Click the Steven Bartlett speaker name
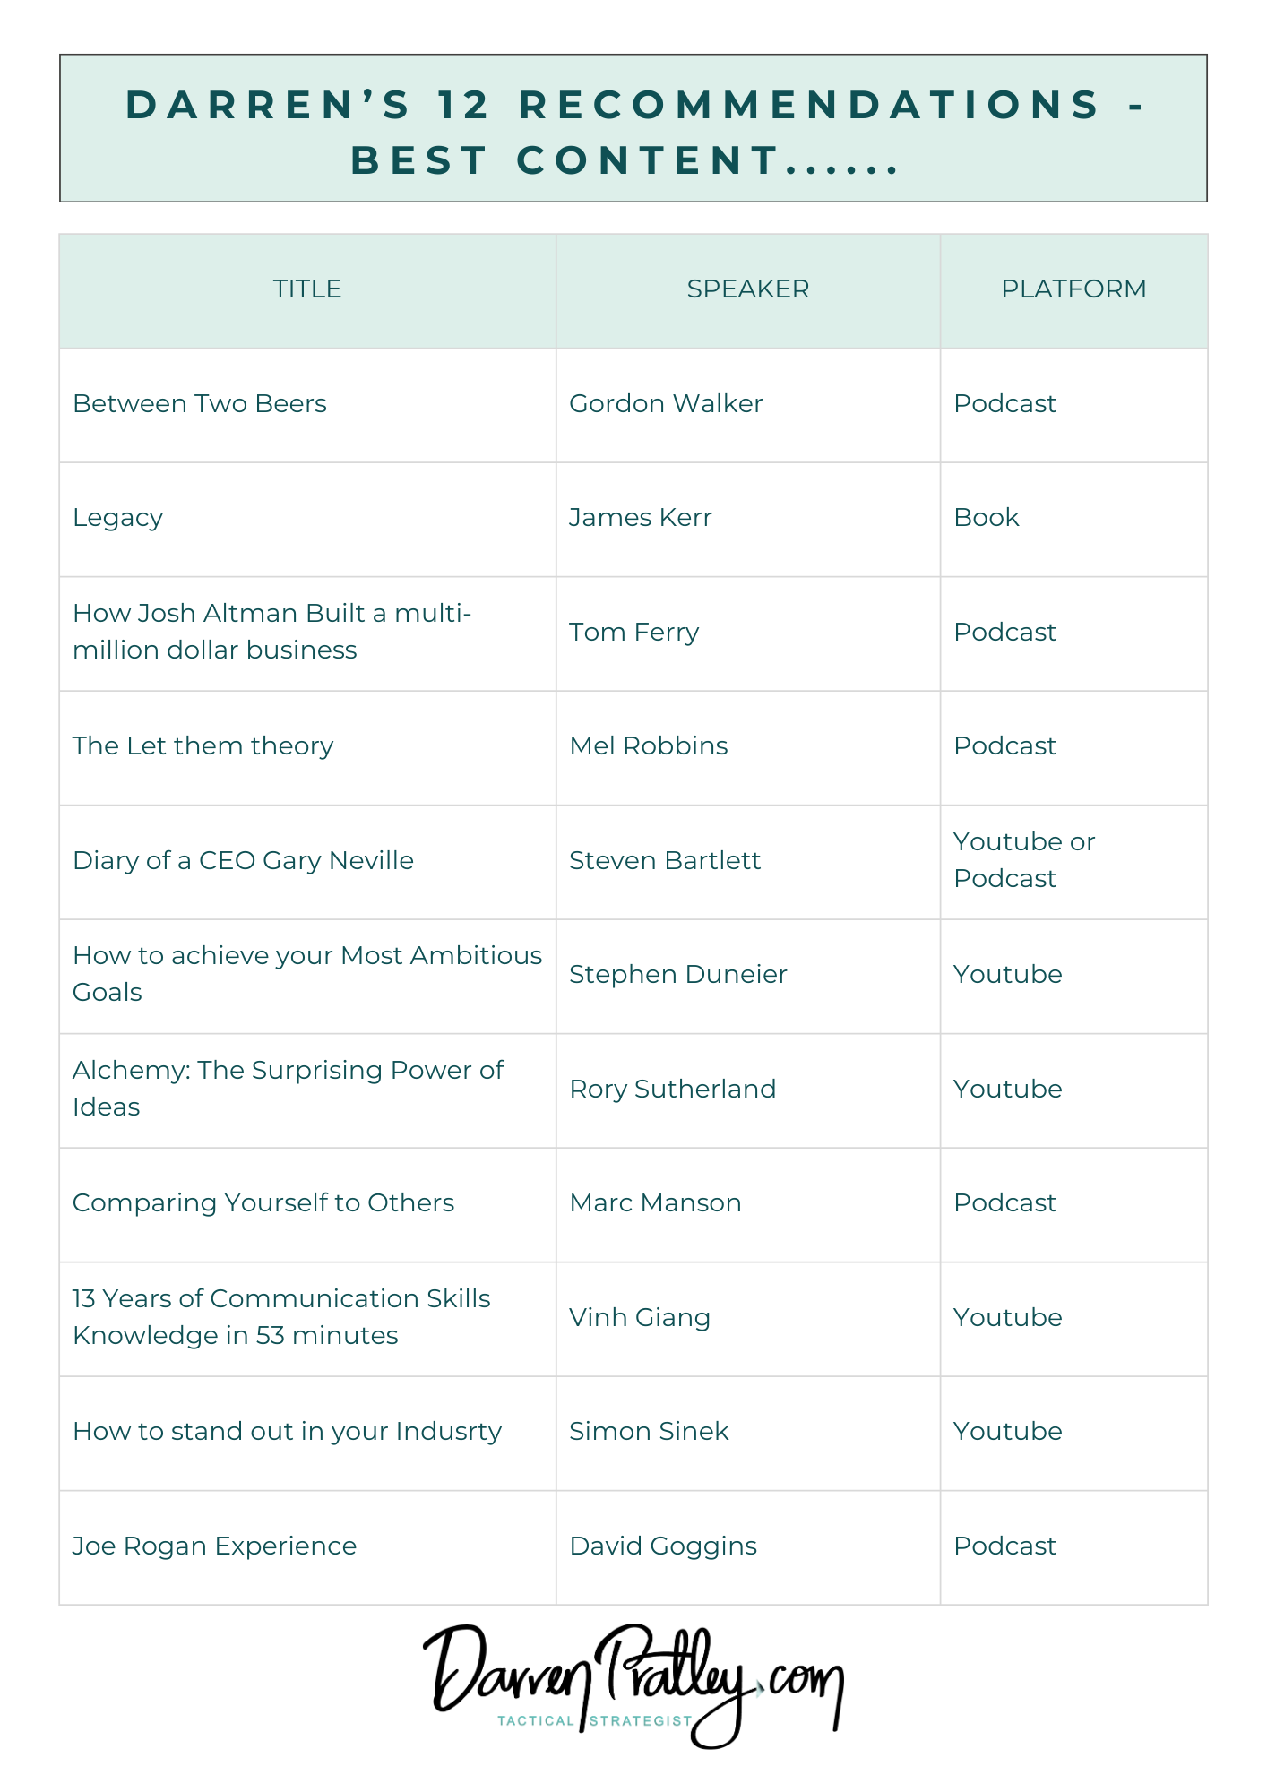The width and height of the screenshot is (1267, 1792). click(665, 861)
